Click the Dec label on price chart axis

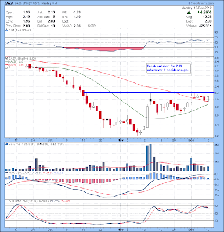click(191, 140)
